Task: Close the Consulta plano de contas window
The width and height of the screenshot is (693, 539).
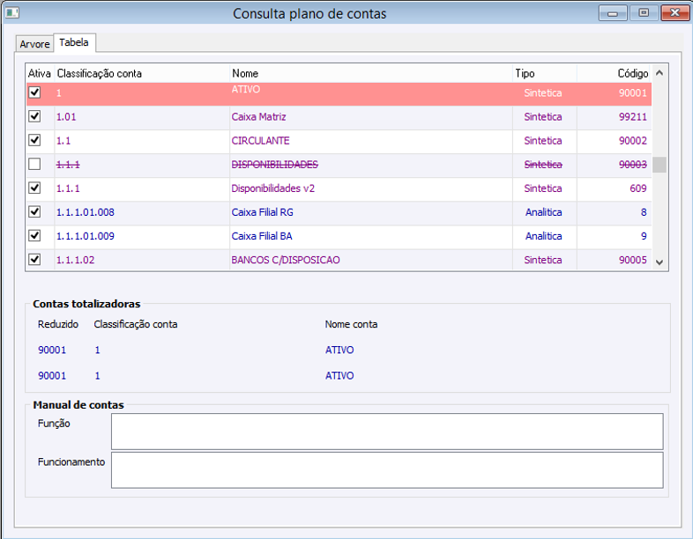Action: 674,13
